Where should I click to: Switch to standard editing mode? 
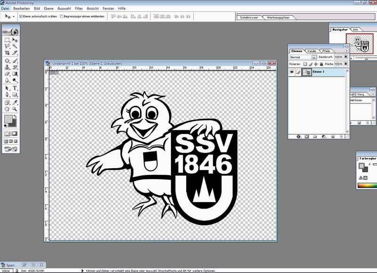click(8, 133)
